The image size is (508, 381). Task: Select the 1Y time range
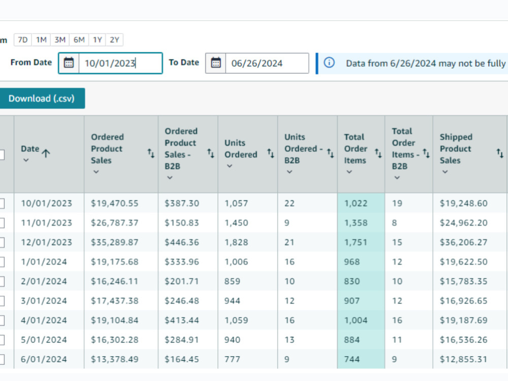(98, 40)
